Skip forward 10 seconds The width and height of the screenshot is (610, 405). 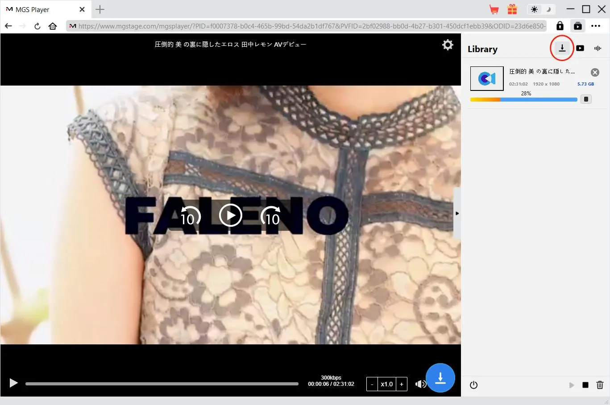coord(271,216)
